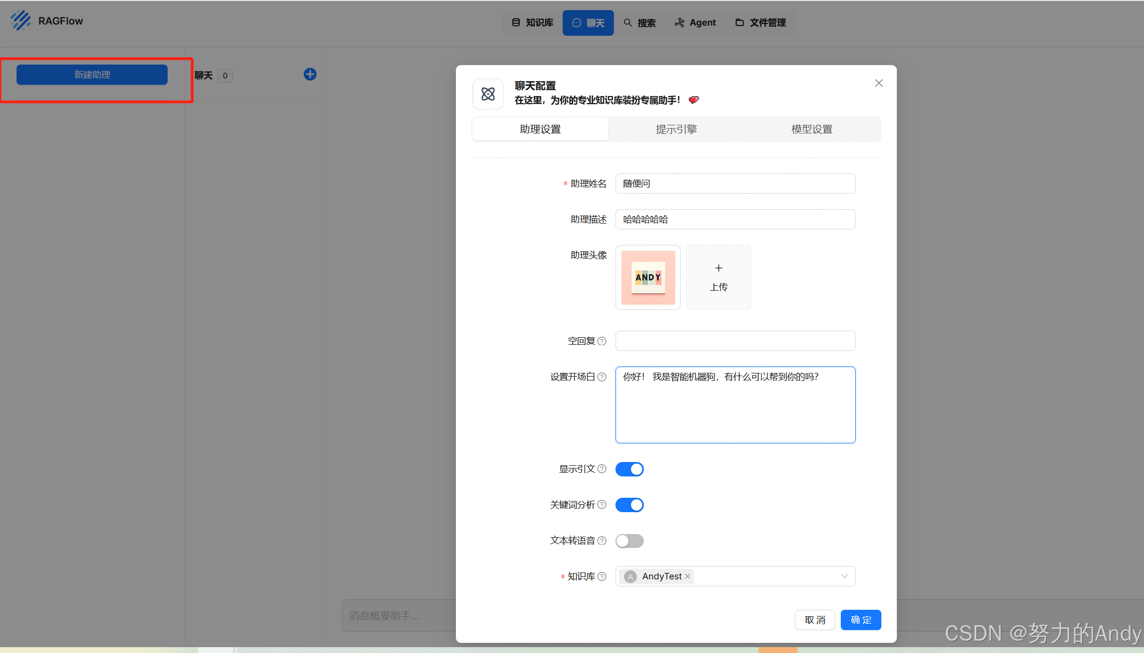Viewport: 1144px width, 653px height.
Task: Click the 取消 button
Action: (815, 620)
